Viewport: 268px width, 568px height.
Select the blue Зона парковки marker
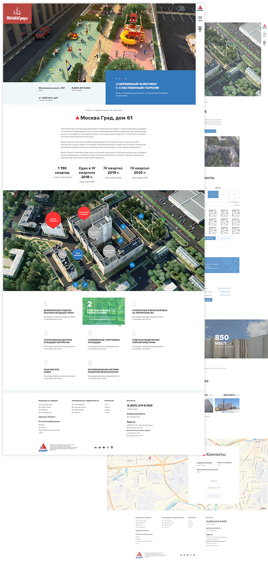pos(78,254)
